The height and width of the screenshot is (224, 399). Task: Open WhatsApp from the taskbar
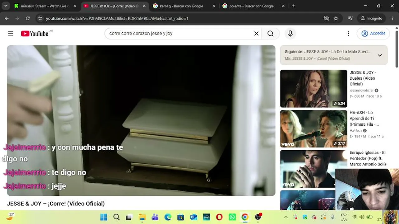pyautogui.click(x=232, y=217)
